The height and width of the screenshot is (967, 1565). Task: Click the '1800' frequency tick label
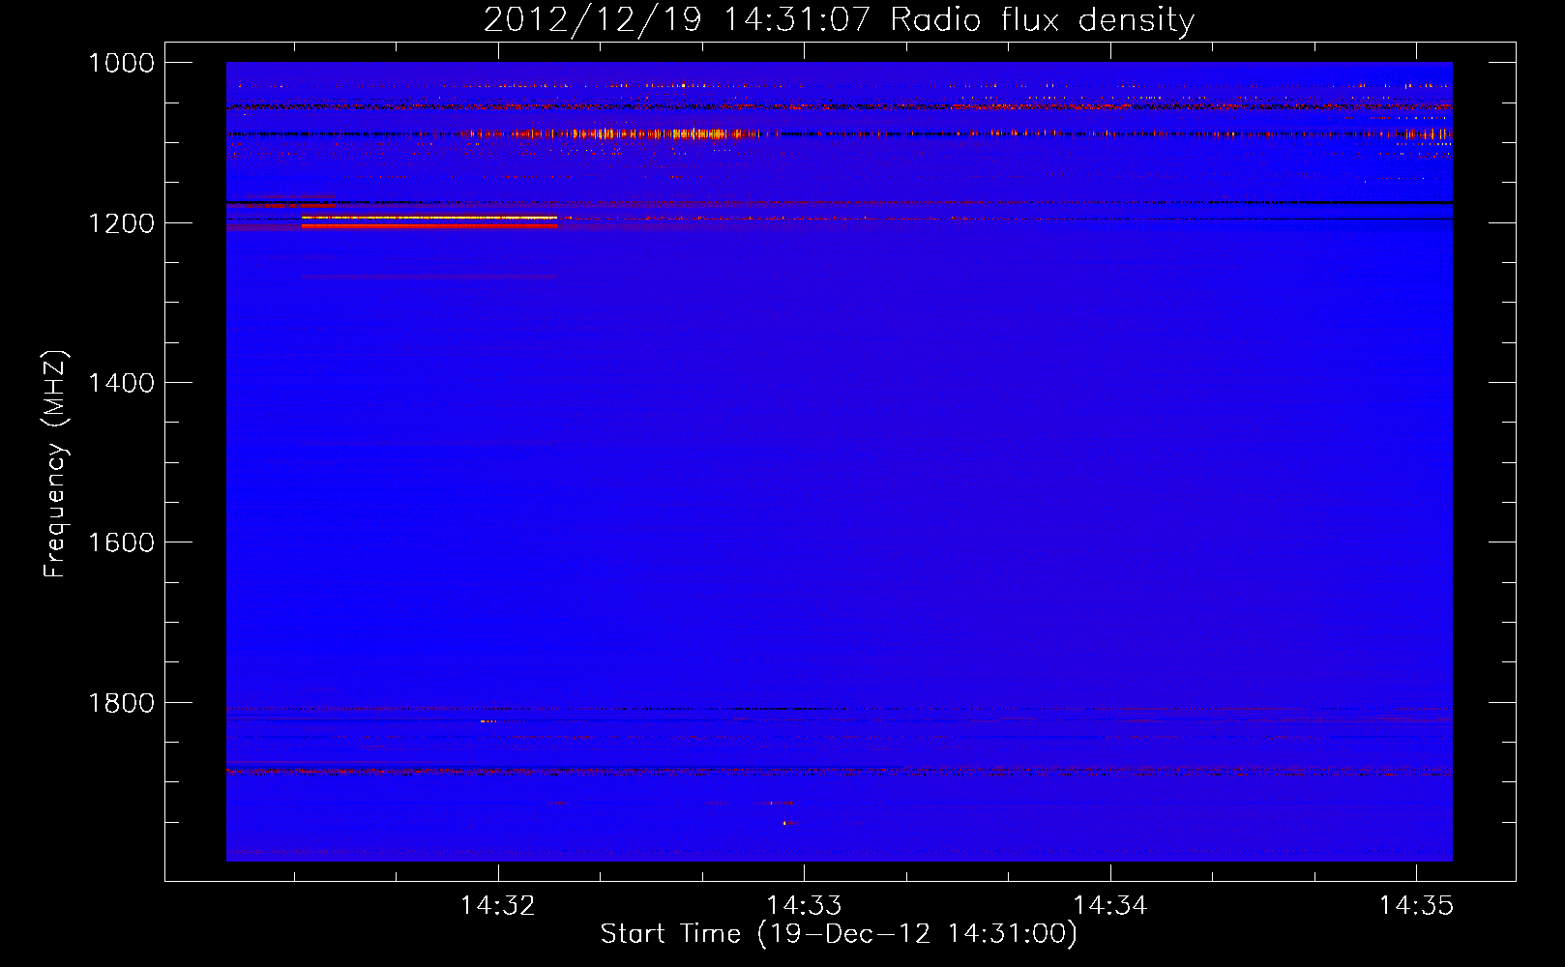tap(122, 703)
